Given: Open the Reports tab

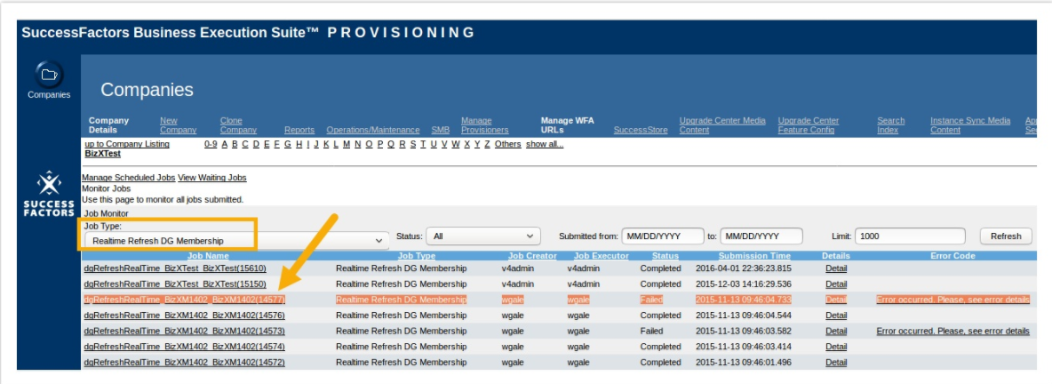Looking at the screenshot, I should (x=299, y=130).
